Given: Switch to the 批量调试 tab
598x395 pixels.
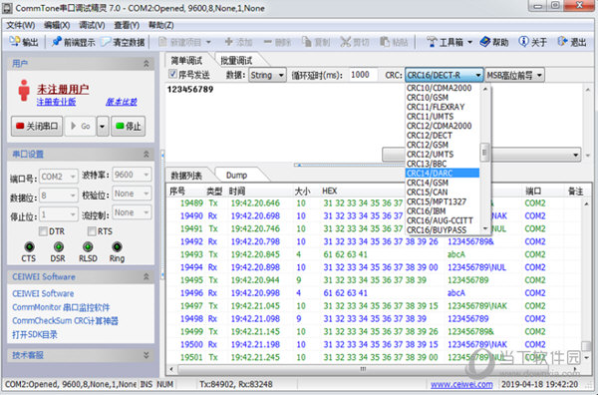Looking at the screenshot, I should [236, 60].
